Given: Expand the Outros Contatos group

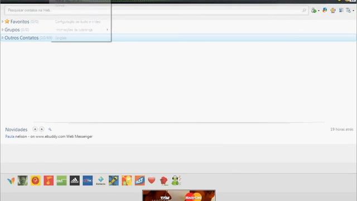Looking at the screenshot, I should click(x=2, y=37).
